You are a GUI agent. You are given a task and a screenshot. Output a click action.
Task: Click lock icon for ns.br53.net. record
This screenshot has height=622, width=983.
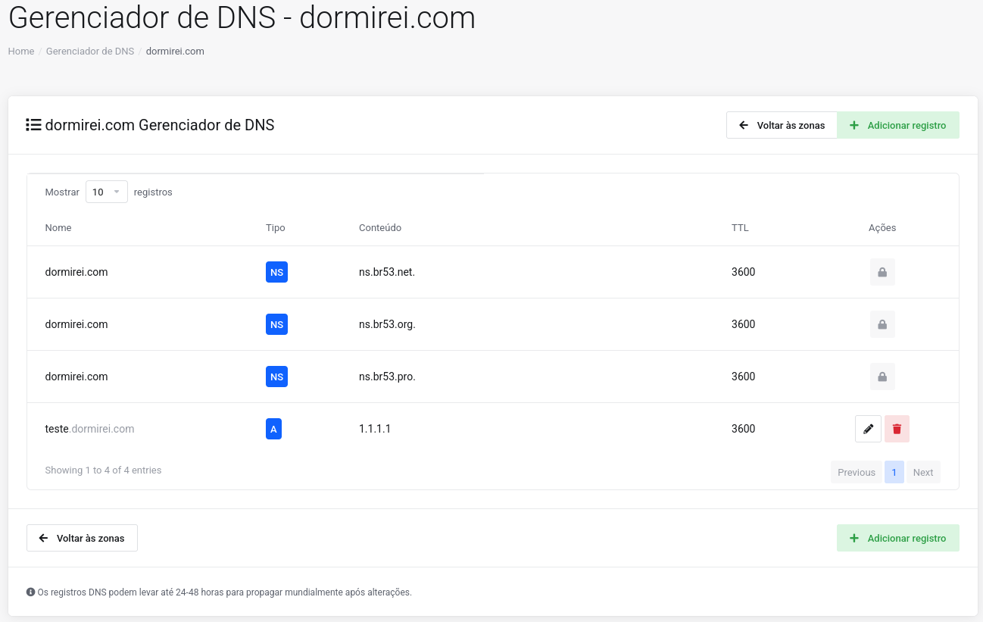(x=882, y=272)
